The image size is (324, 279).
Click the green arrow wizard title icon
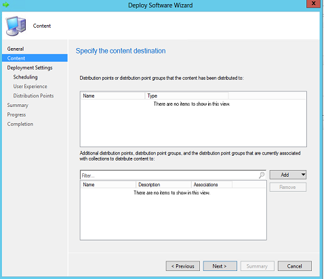6,5
